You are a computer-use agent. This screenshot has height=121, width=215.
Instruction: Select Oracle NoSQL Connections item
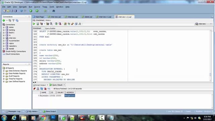click(x=15, y=51)
